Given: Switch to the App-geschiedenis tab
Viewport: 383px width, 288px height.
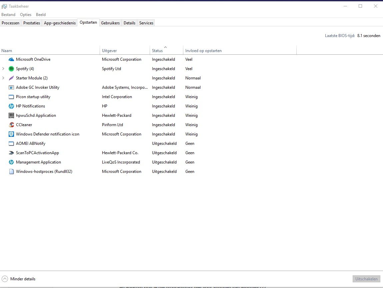Looking at the screenshot, I should click(x=60, y=23).
